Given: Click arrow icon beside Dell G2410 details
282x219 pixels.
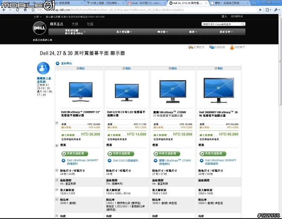Looking at the screenshot, I should (x=110, y=160).
